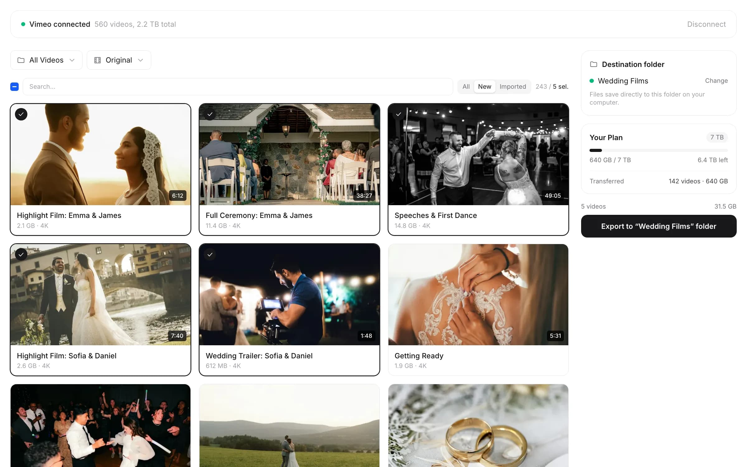The image size is (747, 467).
Task: Open the All Videos folder dropdown
Action: (x=46, y=60)
